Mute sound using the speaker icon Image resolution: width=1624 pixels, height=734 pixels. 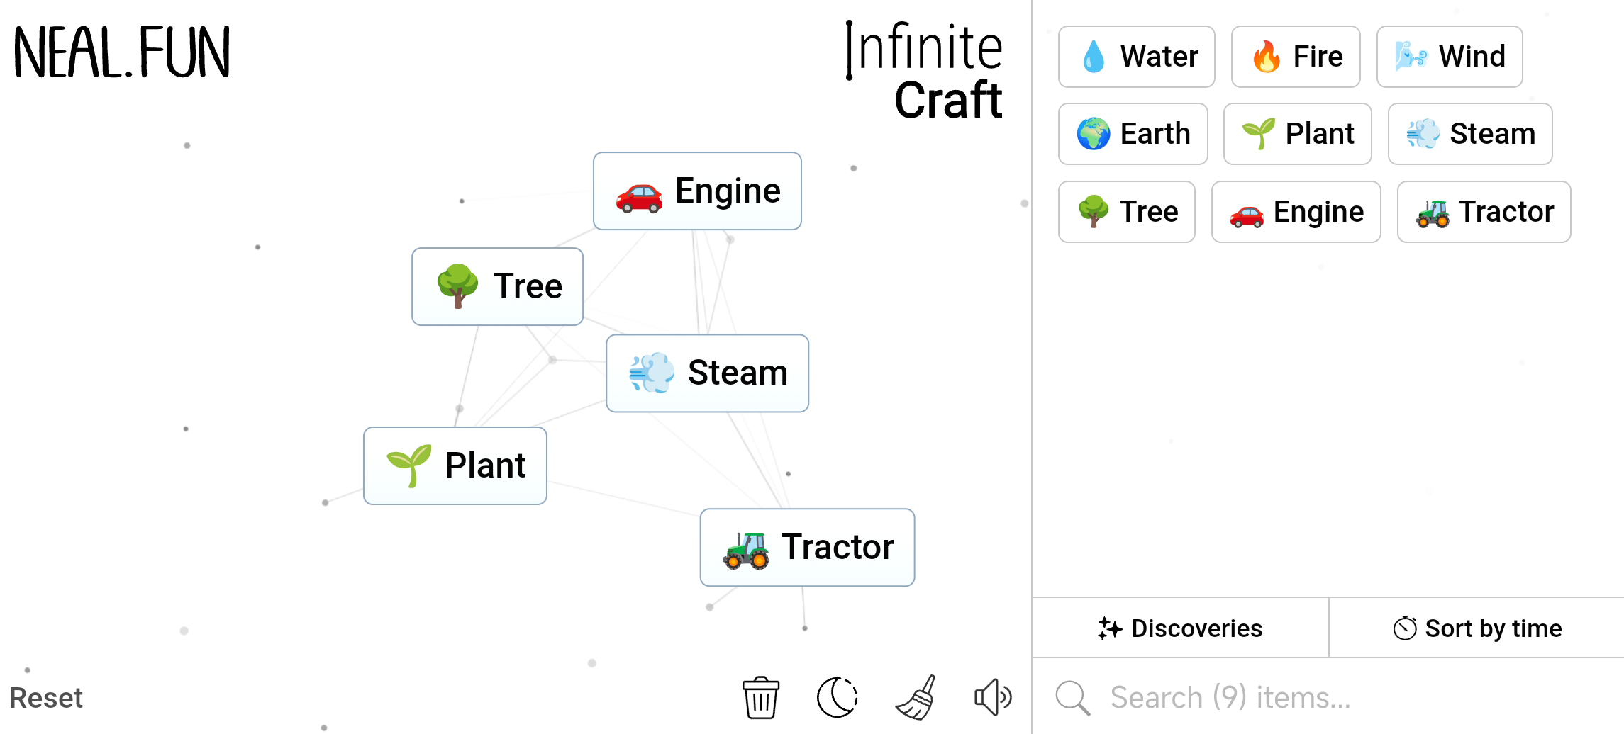[x=992, y=698]
